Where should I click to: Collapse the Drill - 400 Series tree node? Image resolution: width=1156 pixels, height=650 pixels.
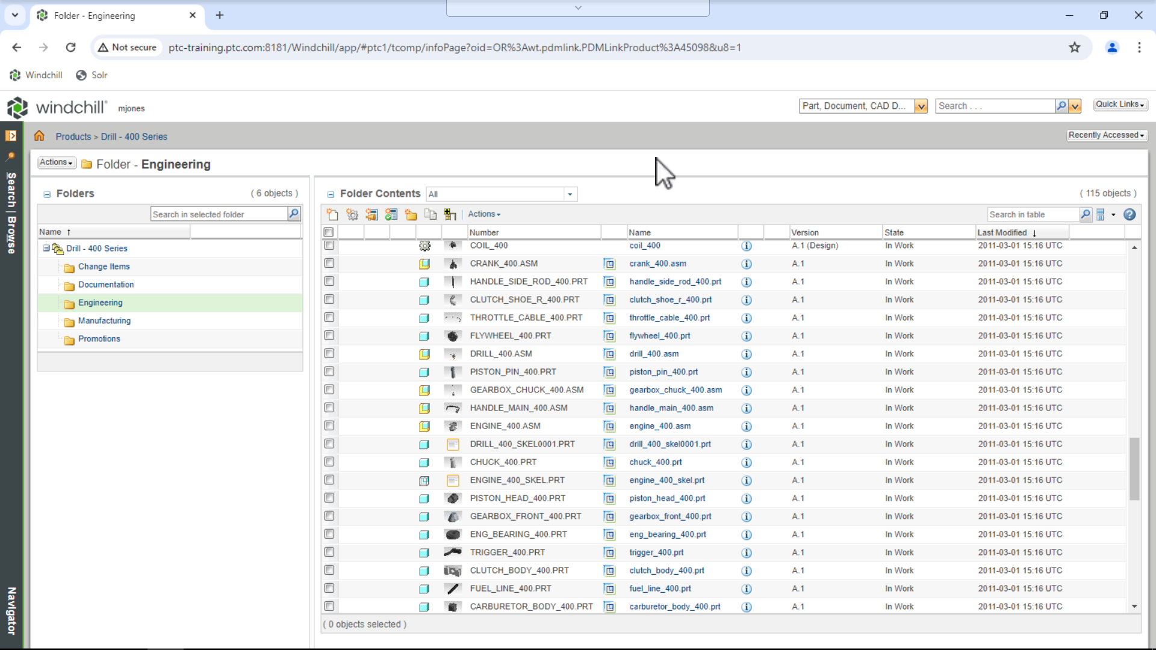(46, 248)
